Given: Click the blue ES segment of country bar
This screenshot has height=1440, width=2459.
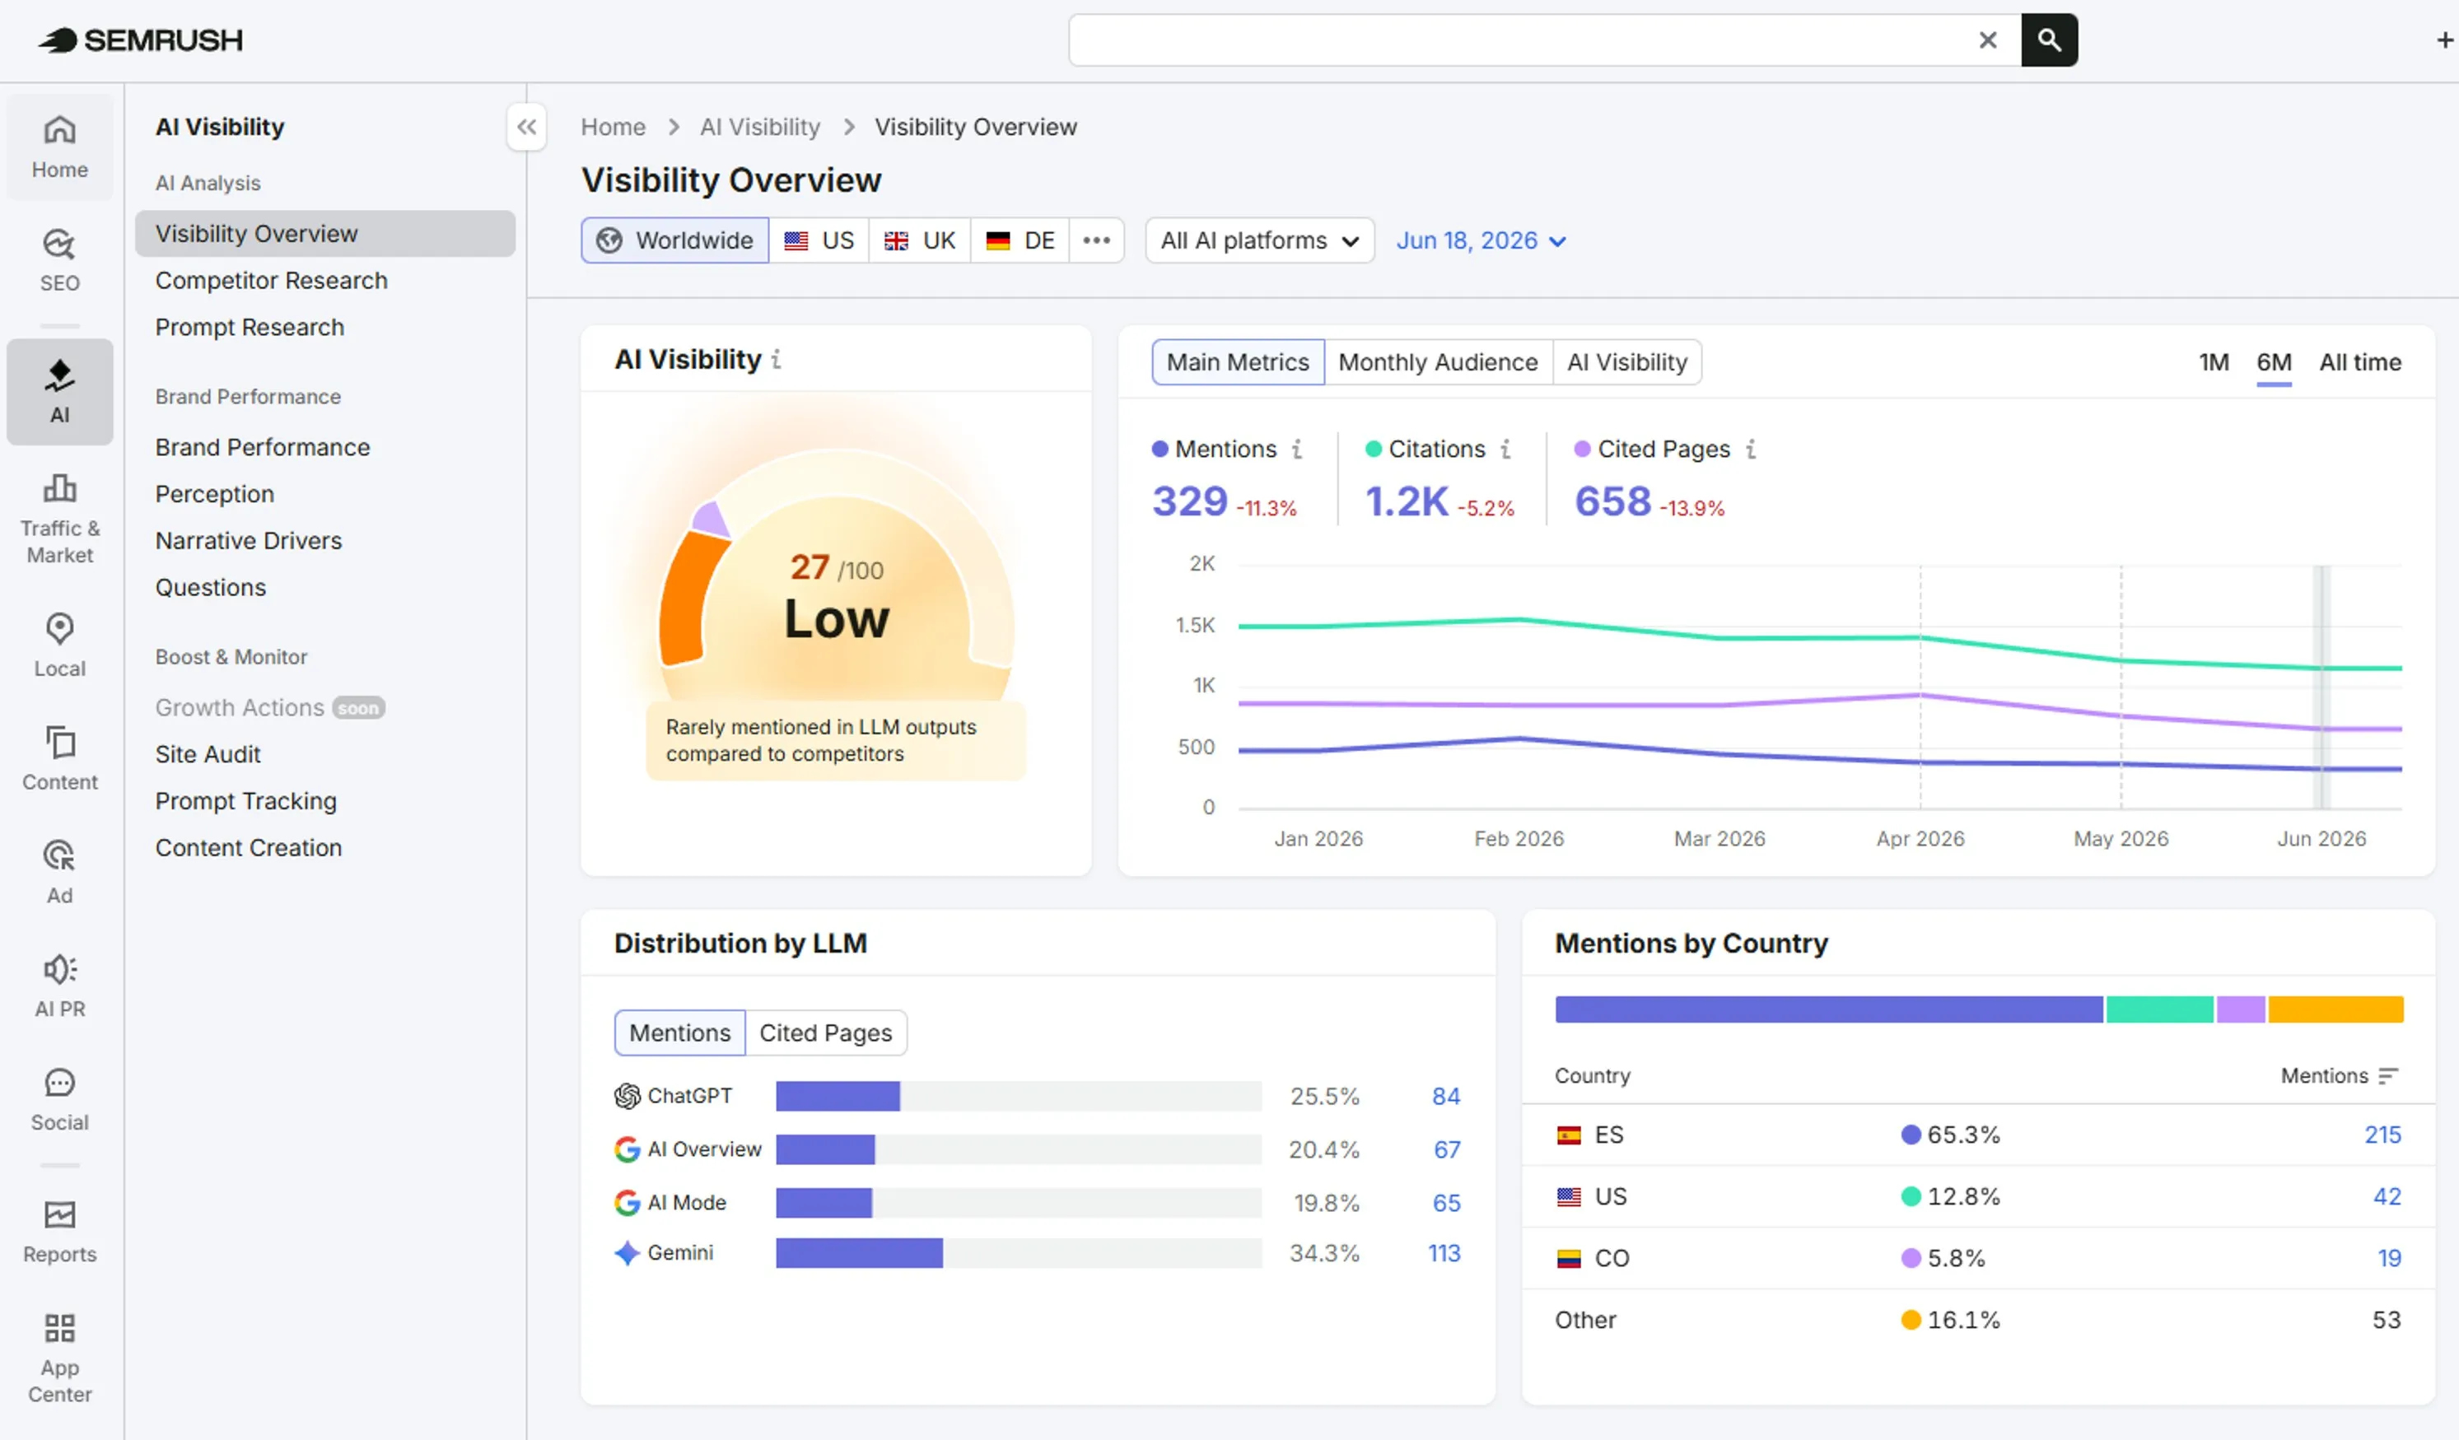Looking at the screenshot, I should 1829,1009.
